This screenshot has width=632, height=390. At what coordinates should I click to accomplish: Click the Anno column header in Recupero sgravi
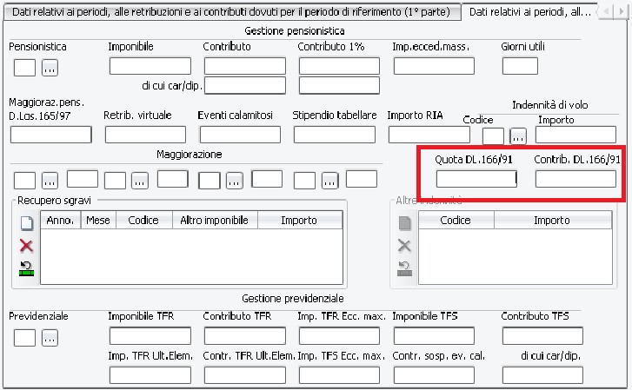[60, 221]
